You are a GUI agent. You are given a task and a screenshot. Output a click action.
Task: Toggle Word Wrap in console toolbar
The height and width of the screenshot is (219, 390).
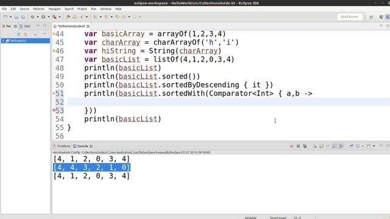coord(328,146)
